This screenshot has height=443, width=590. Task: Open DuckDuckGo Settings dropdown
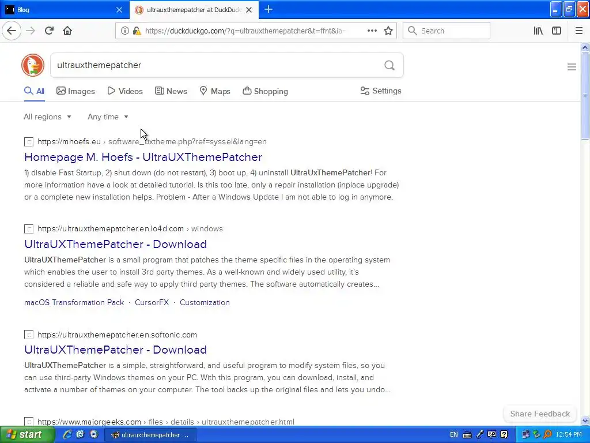coord(381,91)
